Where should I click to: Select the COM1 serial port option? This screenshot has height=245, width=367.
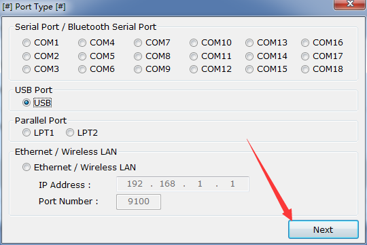pos(27,43)
